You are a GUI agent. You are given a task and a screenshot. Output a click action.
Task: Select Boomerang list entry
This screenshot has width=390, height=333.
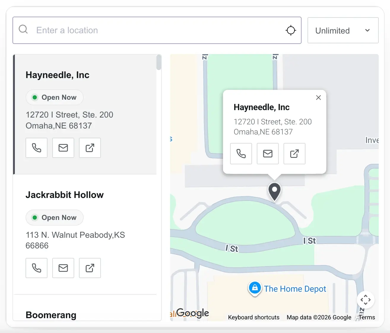tap(51, 315)
